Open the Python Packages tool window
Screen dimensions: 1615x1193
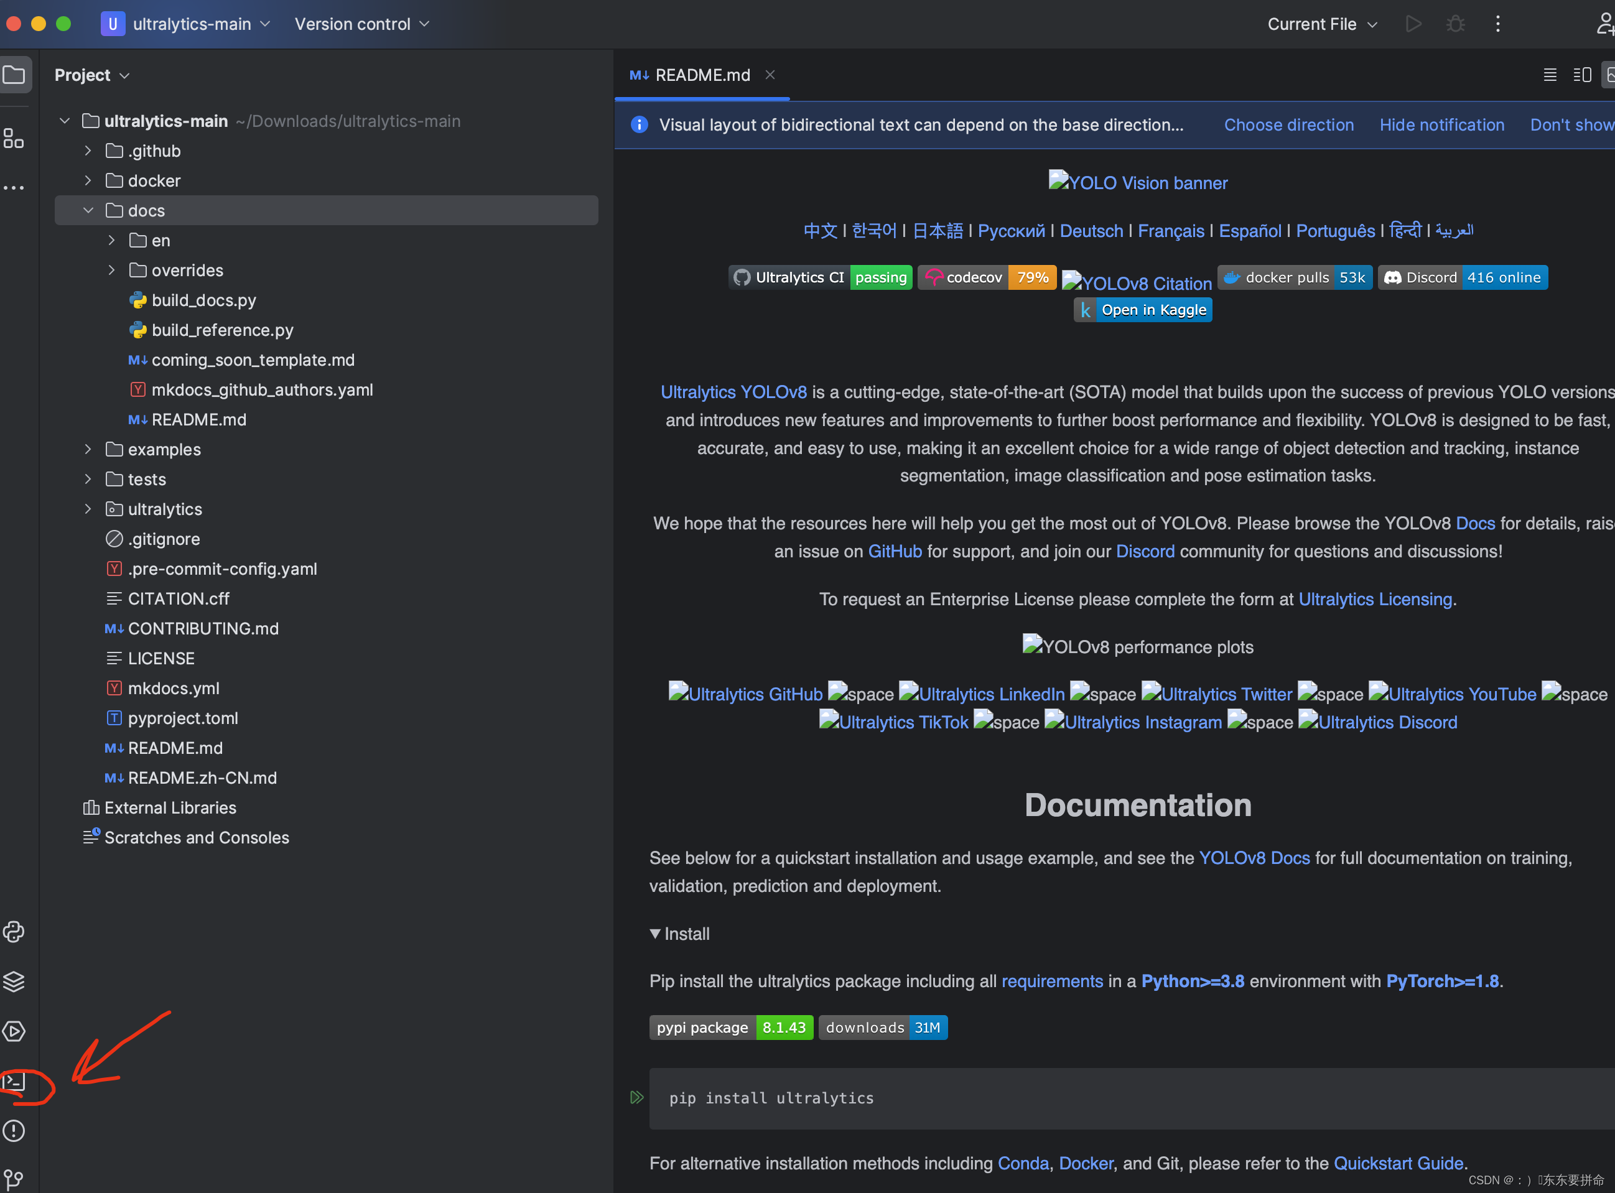coord(14,982)
